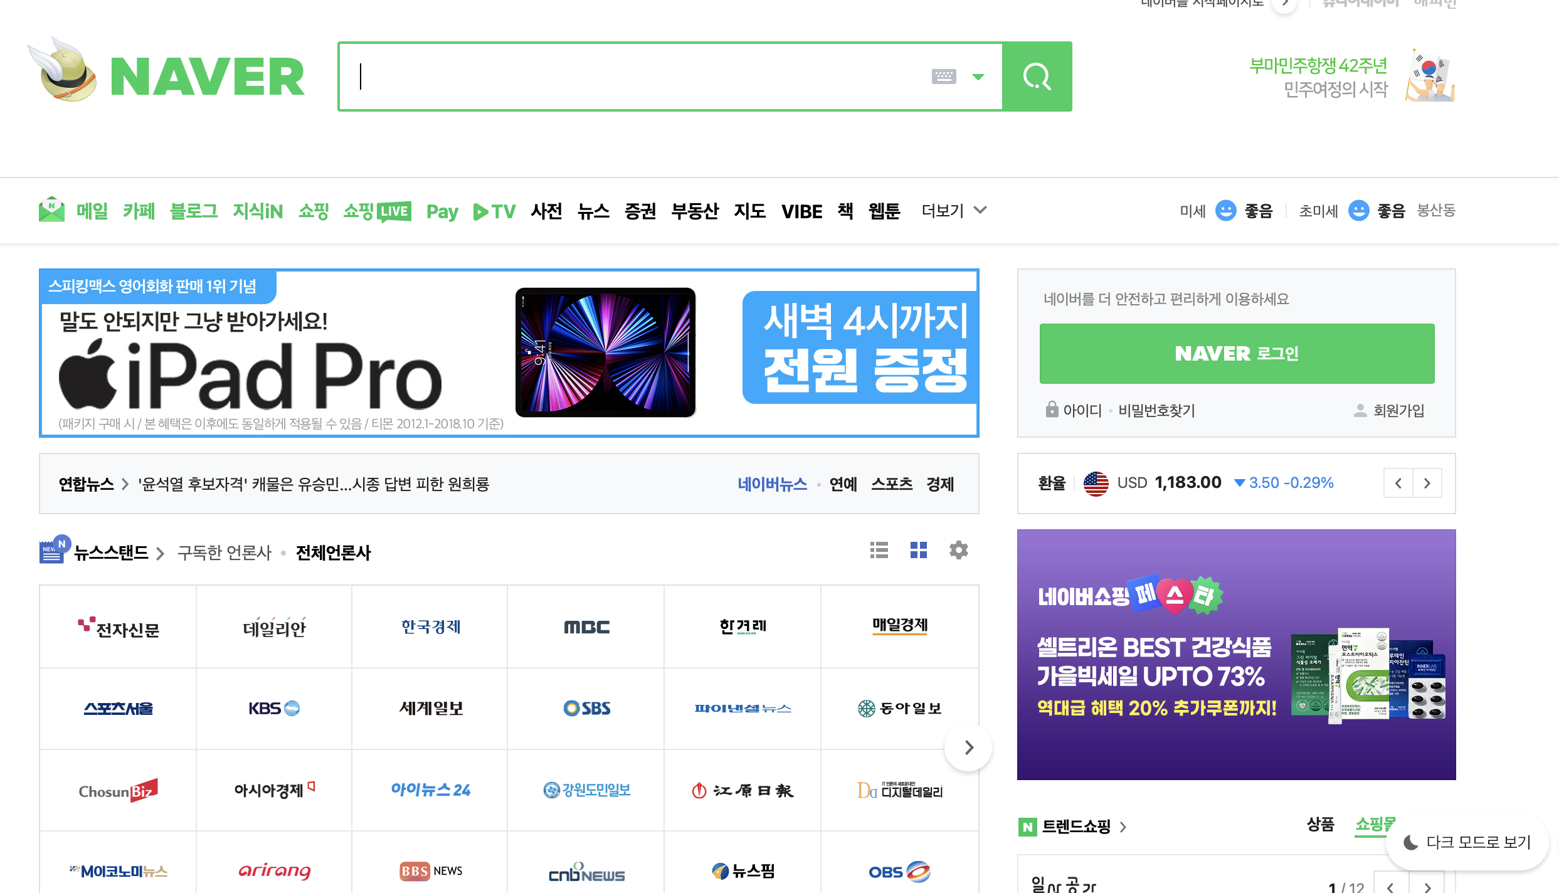Click the green search magnifier button
This screenshot has width=1559, height=893.
point(1037,77)
